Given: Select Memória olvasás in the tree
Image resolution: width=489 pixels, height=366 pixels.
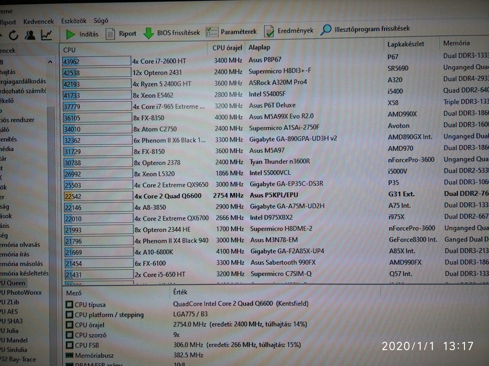Looking at the screenshot, I should point(20,245).
